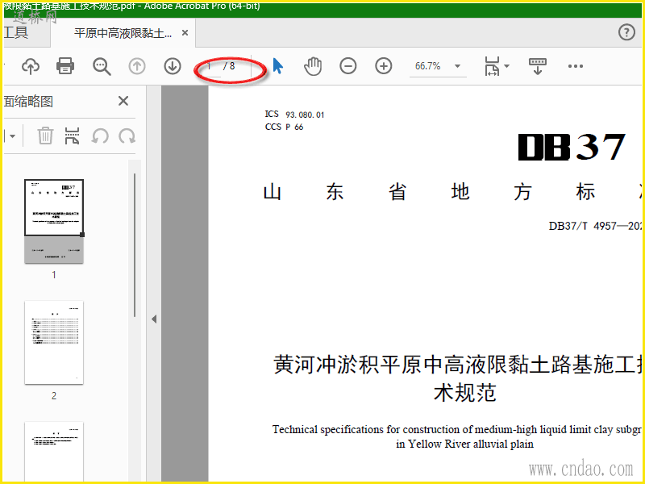Viewport: 645px width, 484px height.
Task: Rotate page clockwise
Action: [127, 136]
